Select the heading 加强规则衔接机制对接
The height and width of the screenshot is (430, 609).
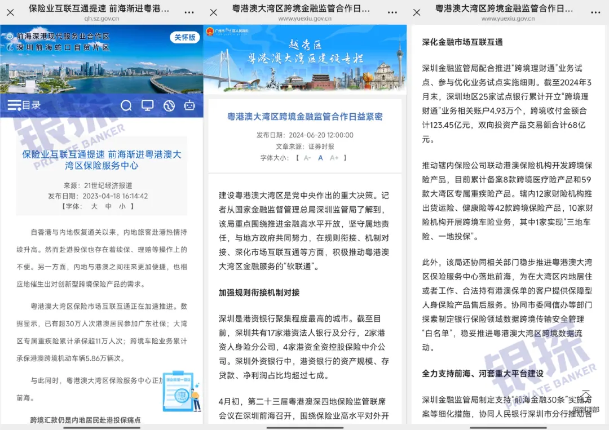[x=259, y=292]
